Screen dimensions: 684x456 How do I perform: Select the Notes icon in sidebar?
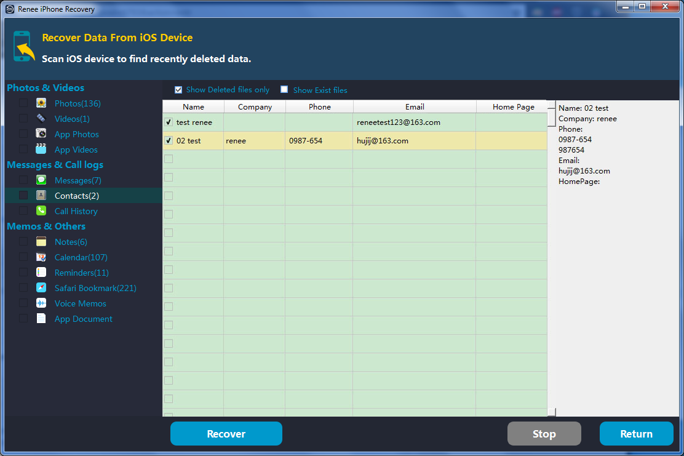click(41, 242)
